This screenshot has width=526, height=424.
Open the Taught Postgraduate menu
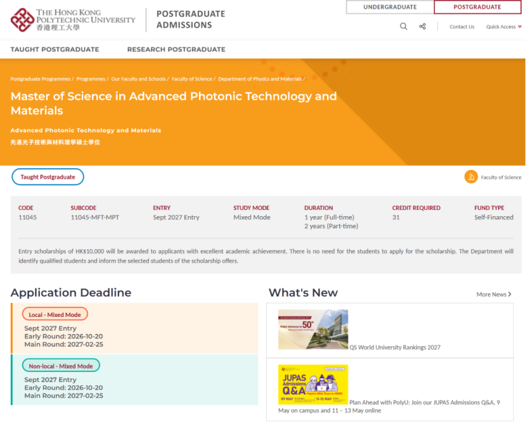click(55, 49)
